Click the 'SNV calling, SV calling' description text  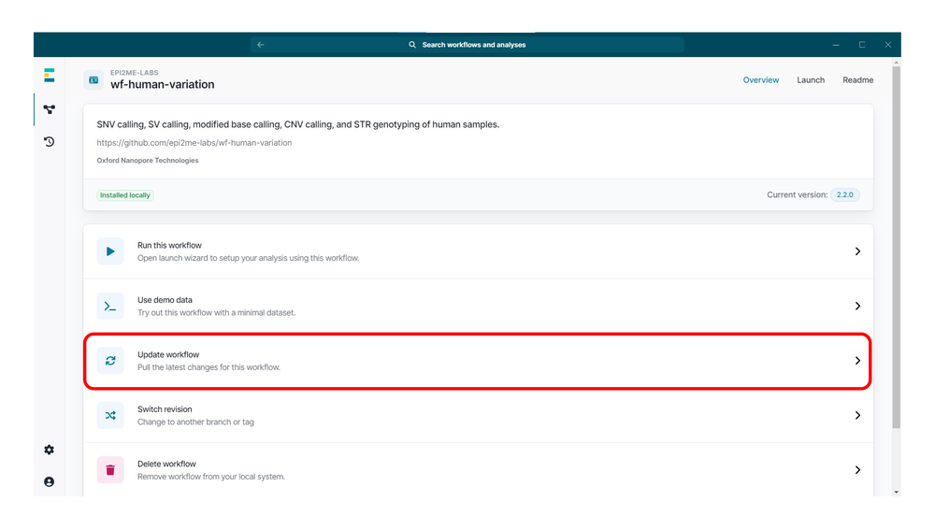298,124
